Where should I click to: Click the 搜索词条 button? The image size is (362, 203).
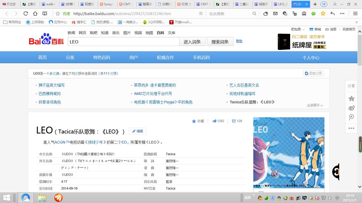(220, 42)
